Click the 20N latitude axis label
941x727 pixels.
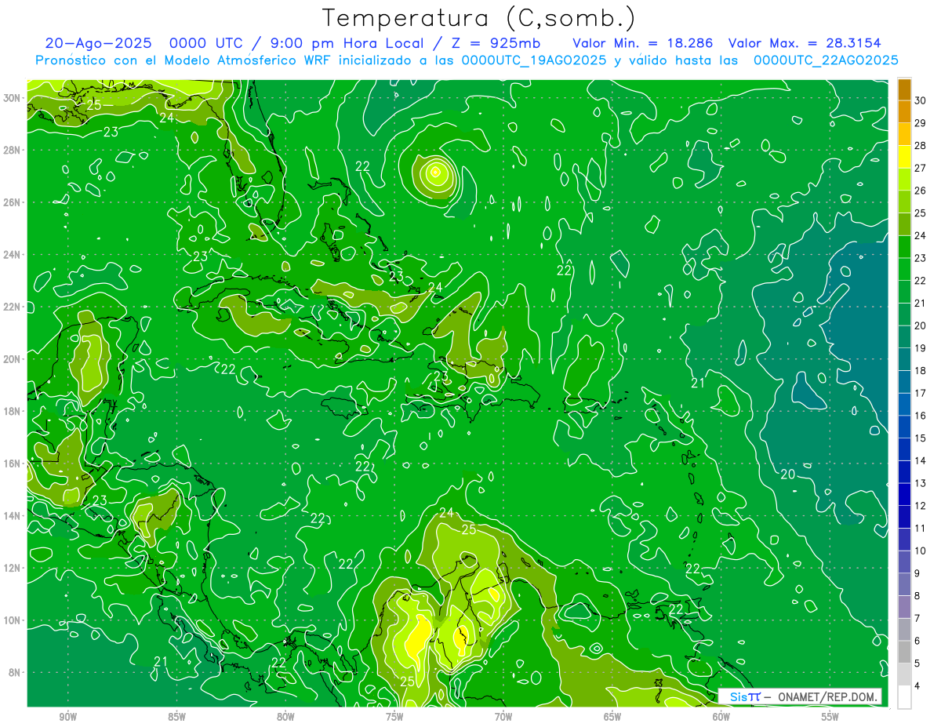coord(13,358)
